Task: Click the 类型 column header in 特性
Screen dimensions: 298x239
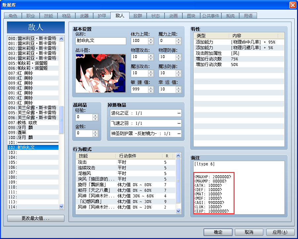Action: [211, 36]
